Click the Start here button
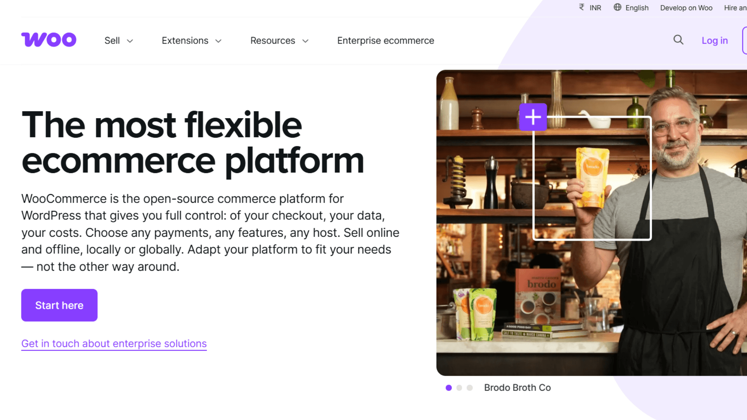Screen dimensions: 747x420 click(59, 305)
